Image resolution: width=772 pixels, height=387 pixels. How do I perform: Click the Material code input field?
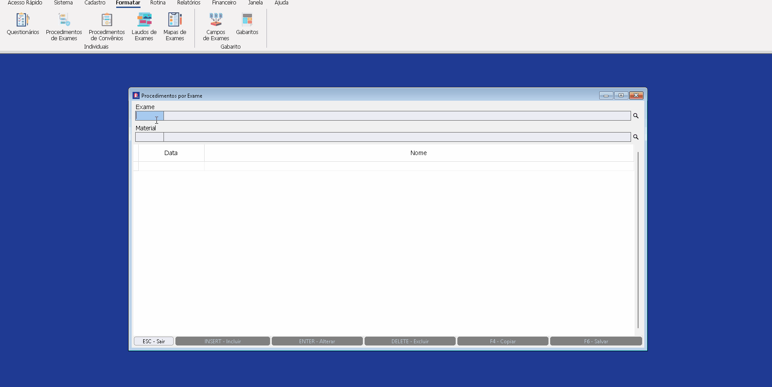click(149, 137)
